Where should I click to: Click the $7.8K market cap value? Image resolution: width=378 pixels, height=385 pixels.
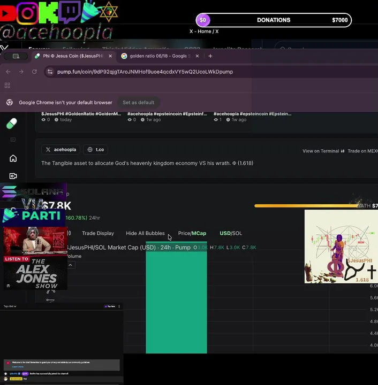tap(57, 206)
